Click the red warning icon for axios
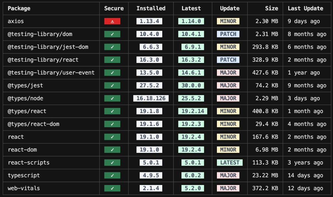Viewport: 333px width, 197px height. pyautogui.click(x=112, y=21)
